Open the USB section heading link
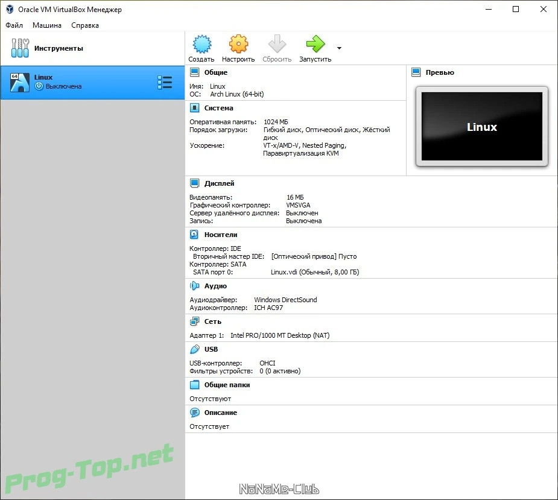558x500 pixels. click(x=211, y=349)
